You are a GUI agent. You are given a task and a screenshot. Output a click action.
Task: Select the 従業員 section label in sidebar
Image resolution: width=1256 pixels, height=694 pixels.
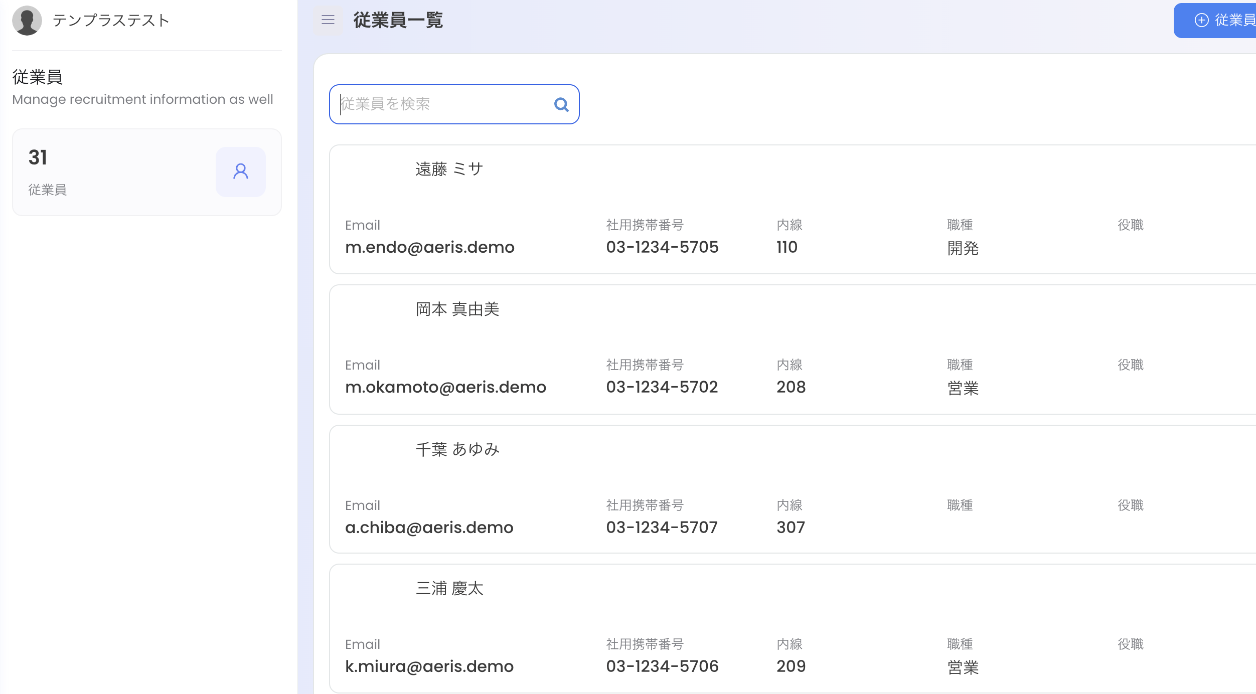pyautogui.click(x=37, y=76)
